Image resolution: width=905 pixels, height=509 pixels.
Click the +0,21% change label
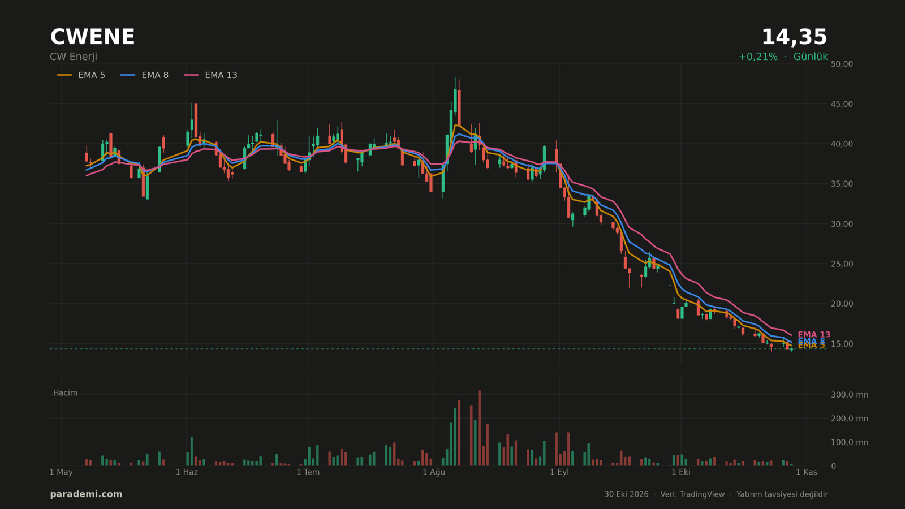(x=758, y=57)
